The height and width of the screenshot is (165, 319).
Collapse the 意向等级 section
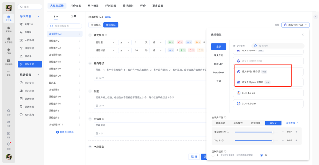[90, 63]
